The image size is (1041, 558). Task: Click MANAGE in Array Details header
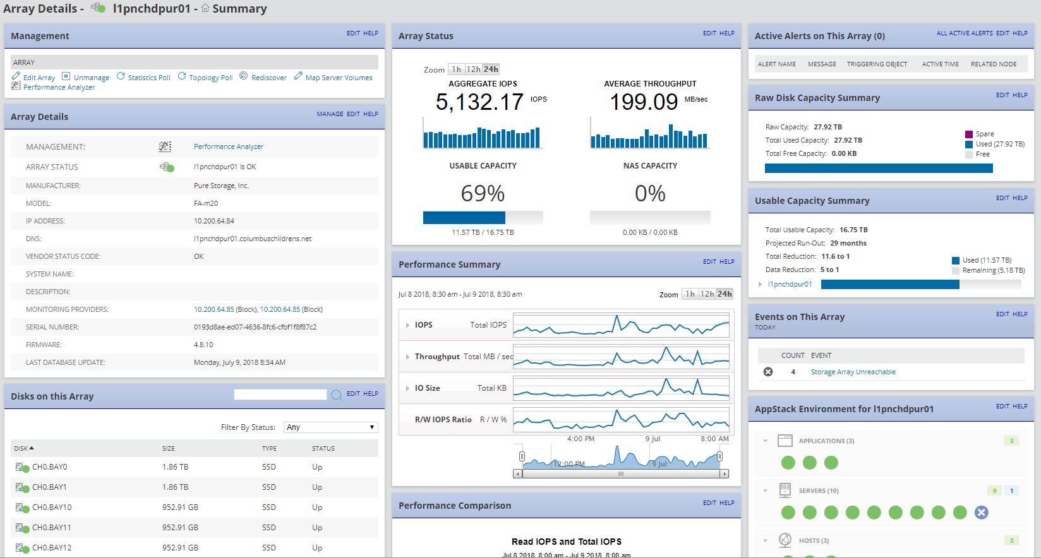[x=330, y=114]
